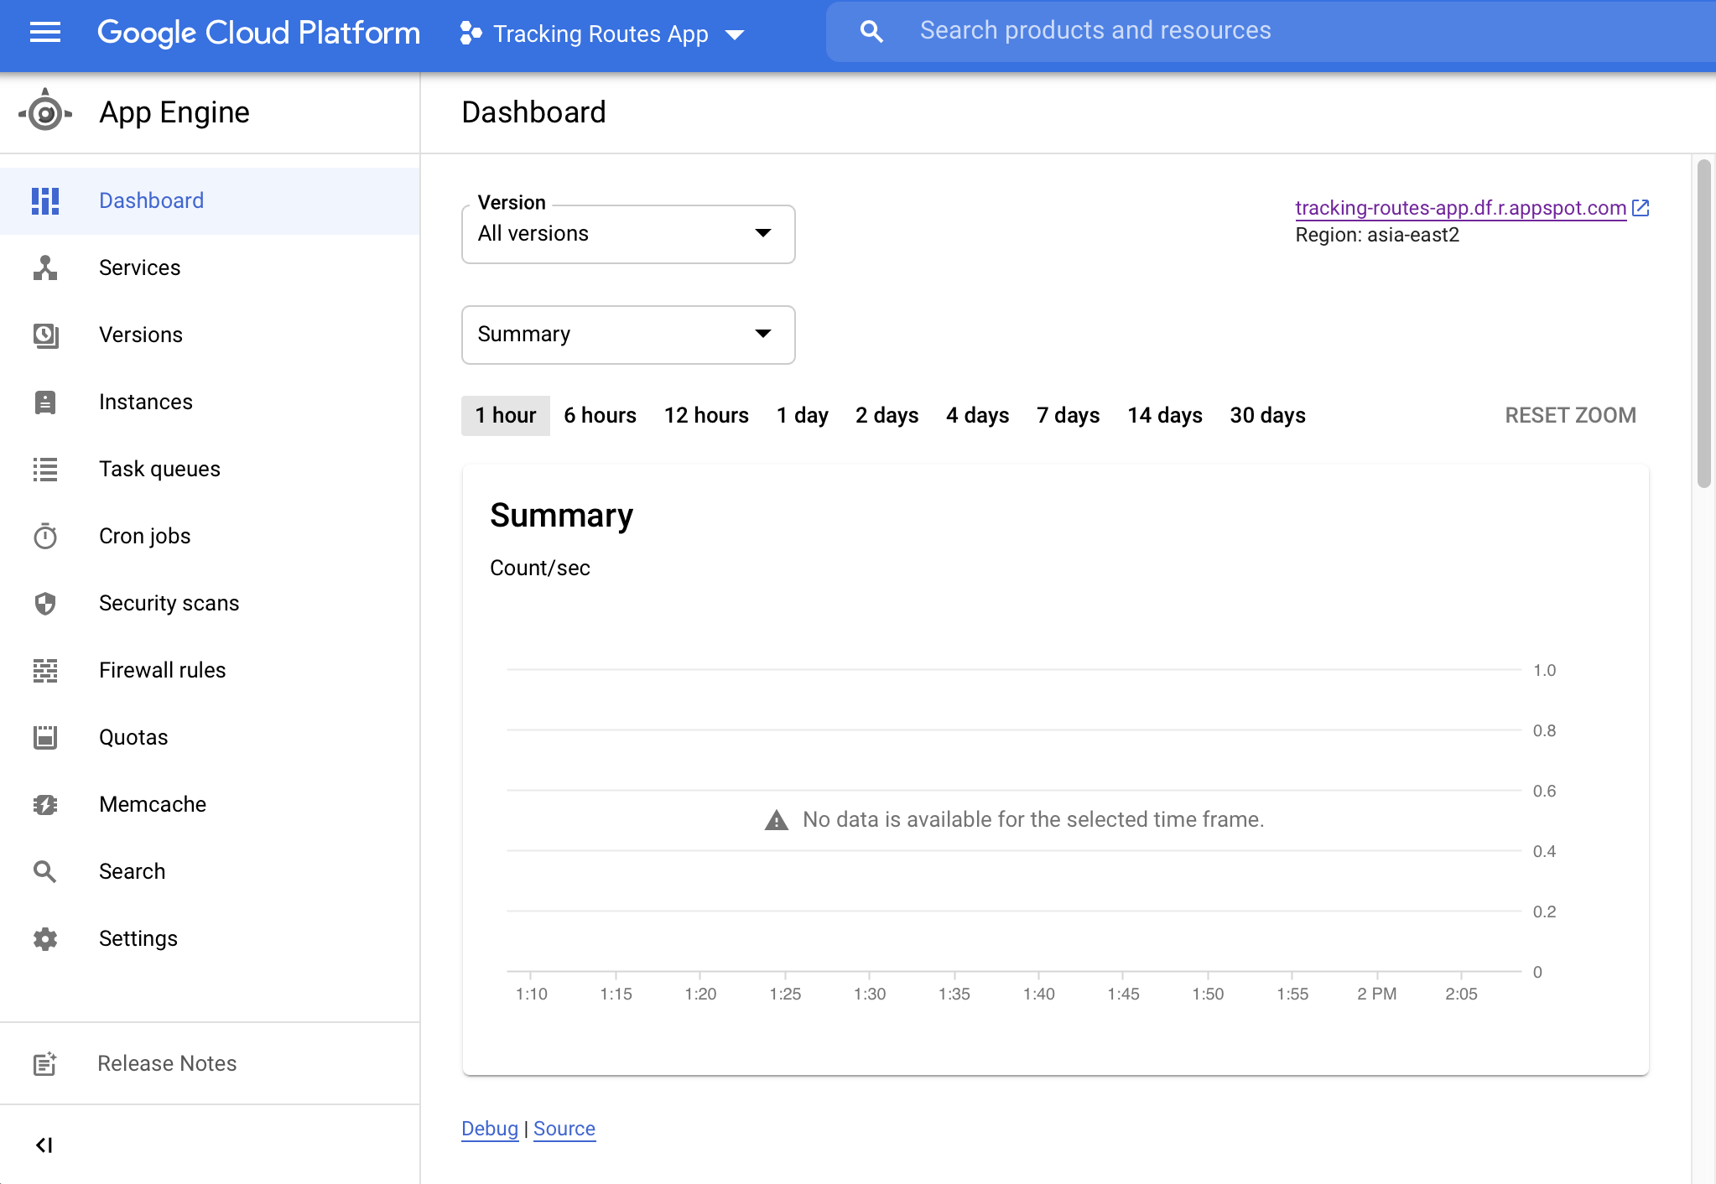Image resolution: width=1716 pixels, height=1184 pixels.
Task: Expand the Version All versions dropdown
Action: [628, 234]
